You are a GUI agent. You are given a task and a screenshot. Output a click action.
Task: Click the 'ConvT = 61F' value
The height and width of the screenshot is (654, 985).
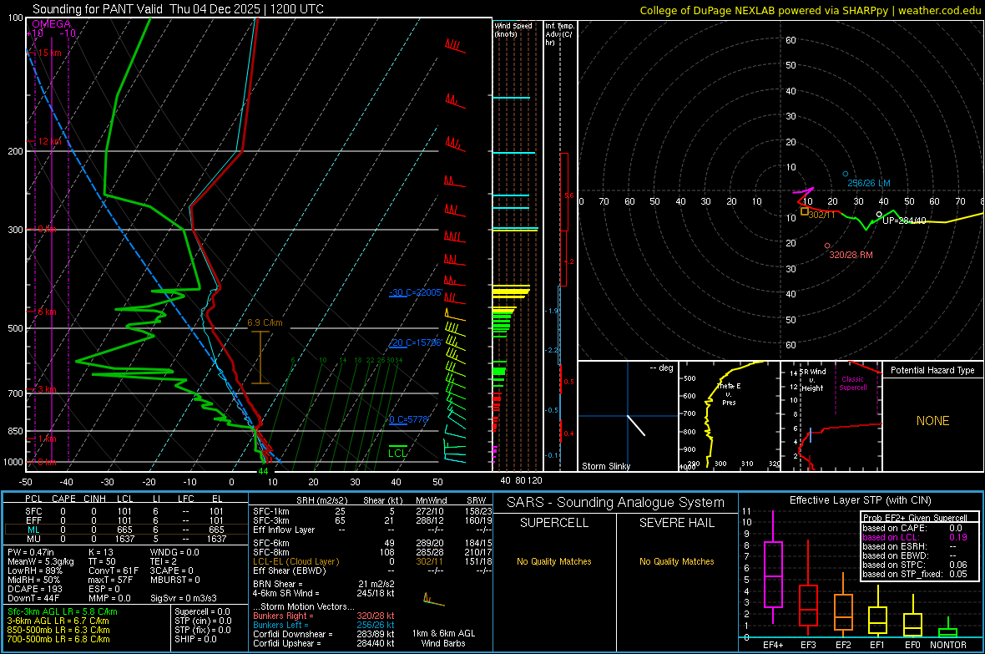pyautogui.click(x=114, y=571)
